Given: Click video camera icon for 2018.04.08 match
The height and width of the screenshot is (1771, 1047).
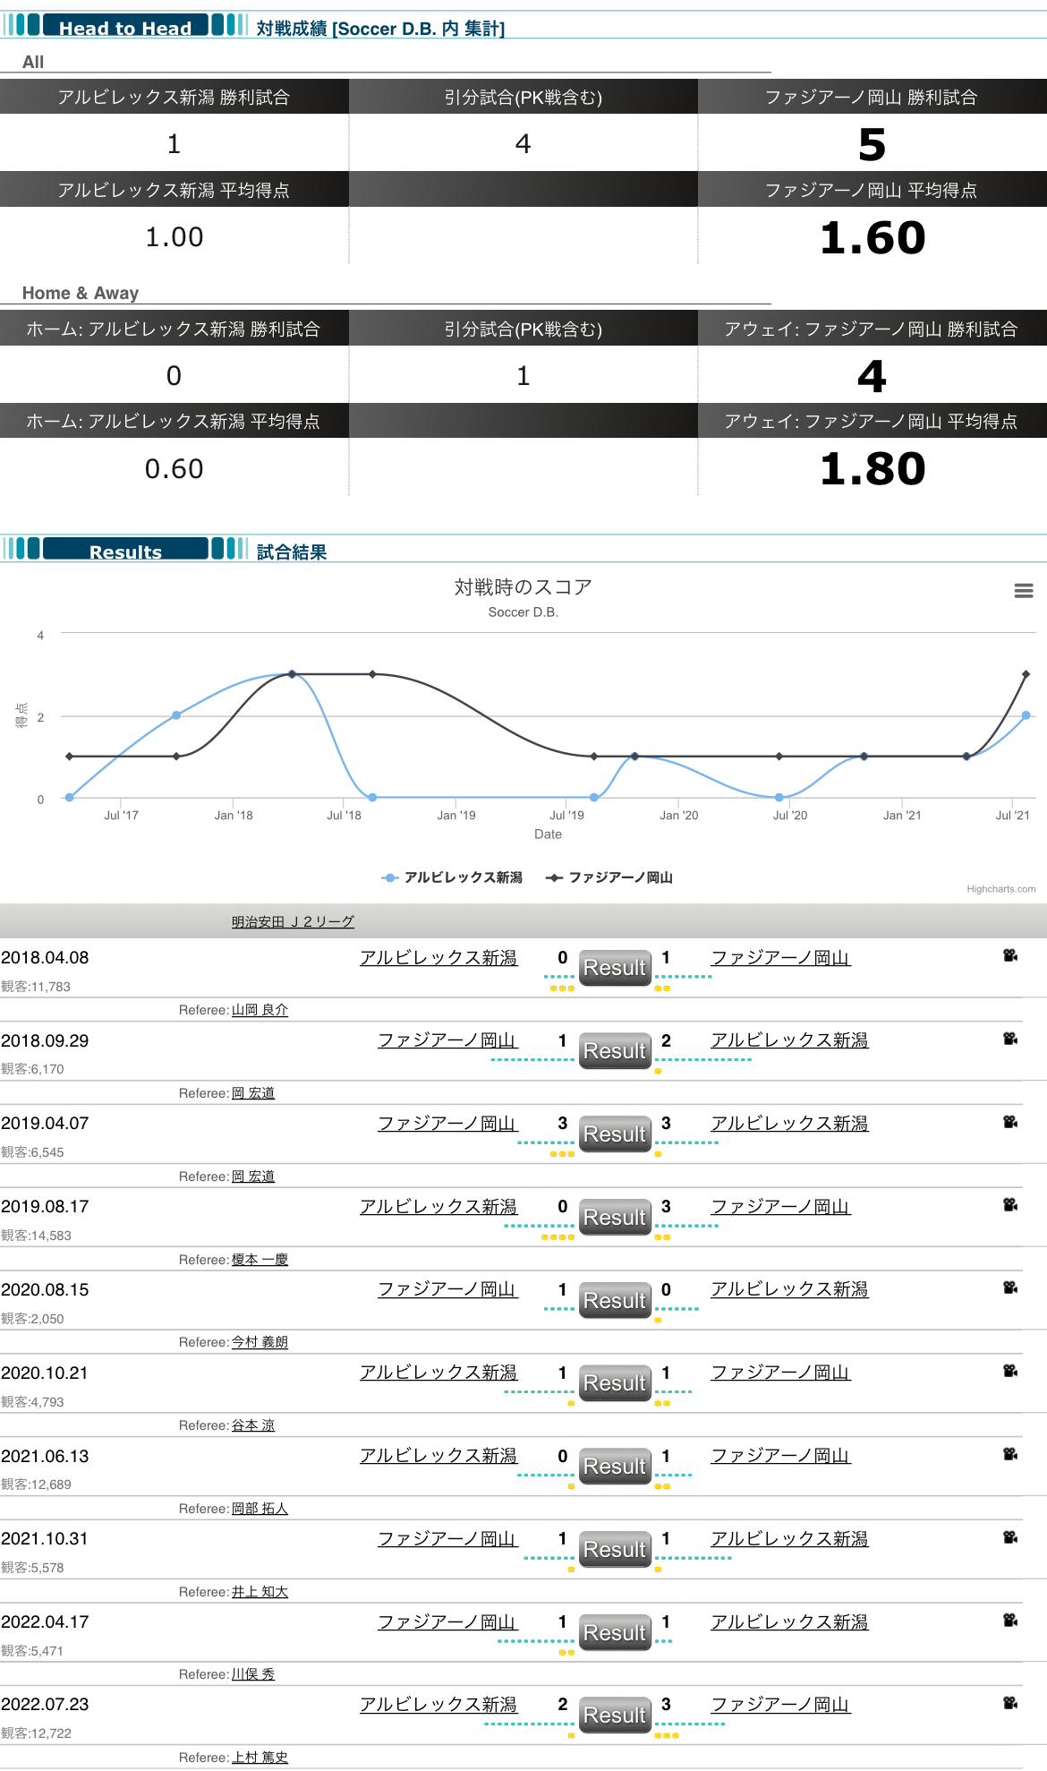Looking at the screenshot, I should point(1010,955).
